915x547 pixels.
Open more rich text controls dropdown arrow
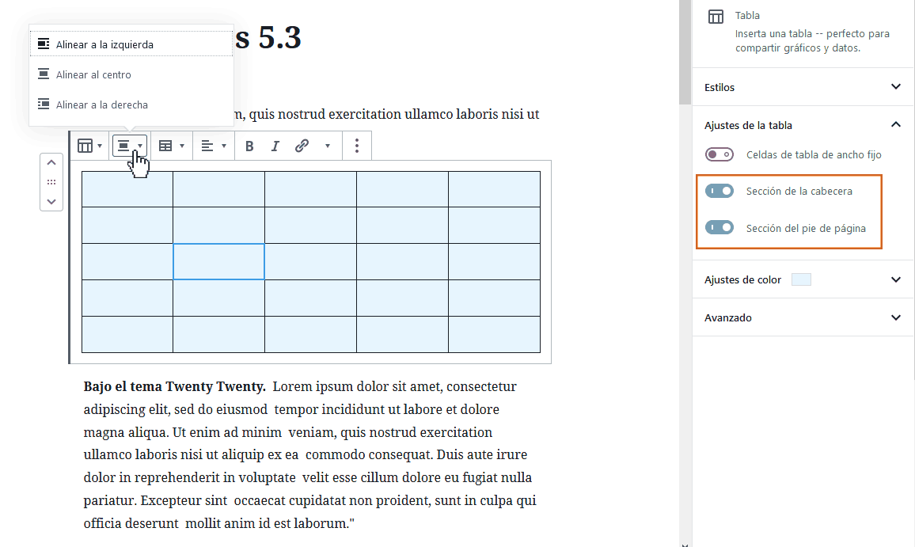[x=328, y=146]
